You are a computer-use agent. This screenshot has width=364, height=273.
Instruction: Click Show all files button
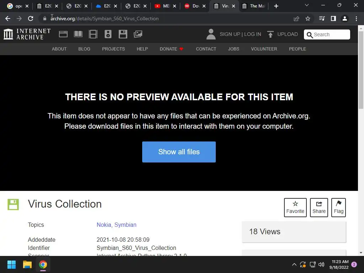coord(179,152)
